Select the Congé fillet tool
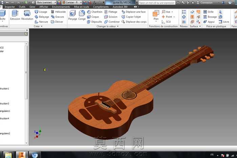The width and height of the screenshot is (237, 158). [x=82, y=15]
